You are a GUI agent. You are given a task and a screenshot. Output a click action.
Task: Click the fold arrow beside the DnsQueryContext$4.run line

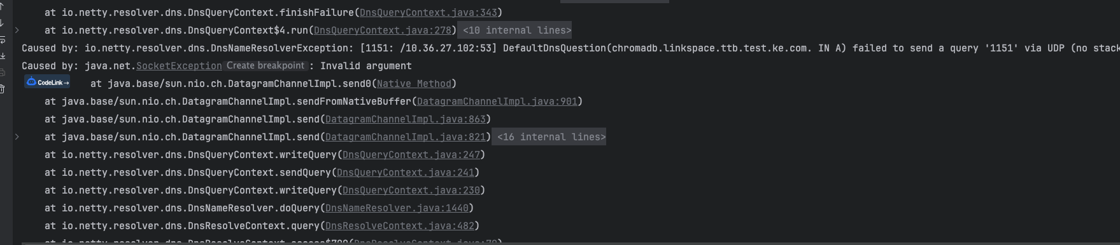pos(17,30)
